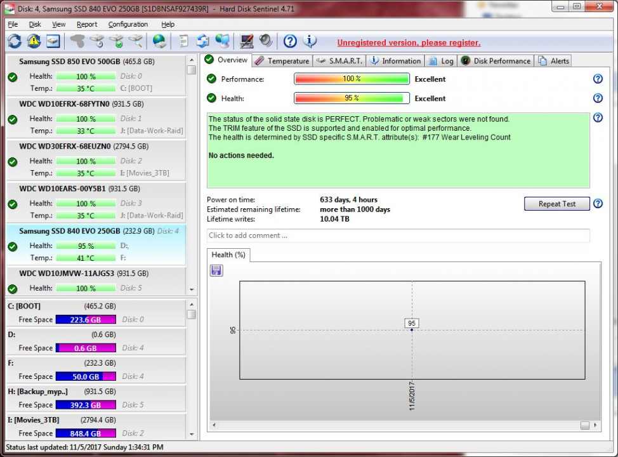Click help icon beside status text box
The width and height of the screenshot is (618, 457).
tap(598, 117)
